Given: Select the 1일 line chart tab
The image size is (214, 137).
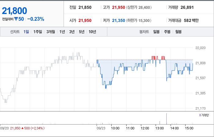Looking at the screenshot, I should [26, 32].
